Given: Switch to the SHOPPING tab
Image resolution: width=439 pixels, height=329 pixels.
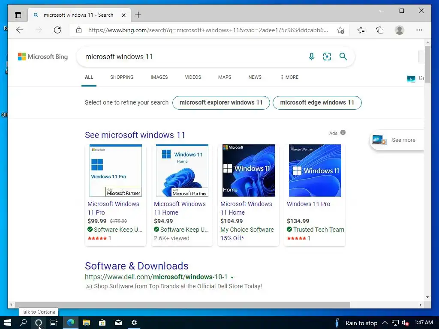Looking at the screenshot, I should point(122,77).
